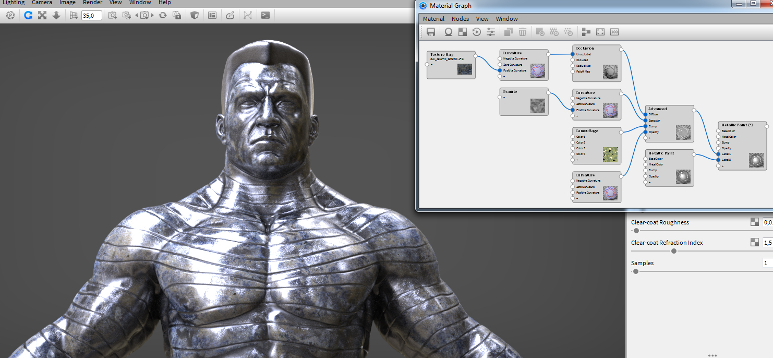
Task: Click the Occlusion node preview thumbnail
Action: pyautogui.click(x=610, y=72)
